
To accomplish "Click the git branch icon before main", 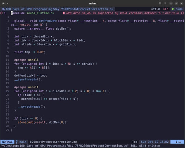I will (17, 142).
